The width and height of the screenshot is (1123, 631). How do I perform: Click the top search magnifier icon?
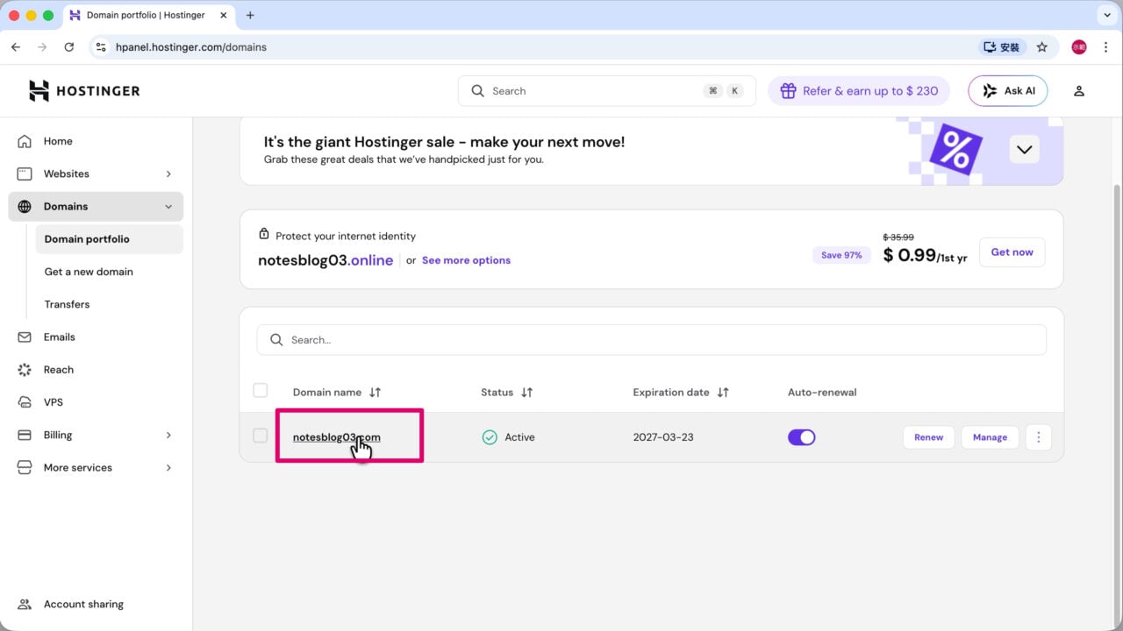click(x=478, y=91)
